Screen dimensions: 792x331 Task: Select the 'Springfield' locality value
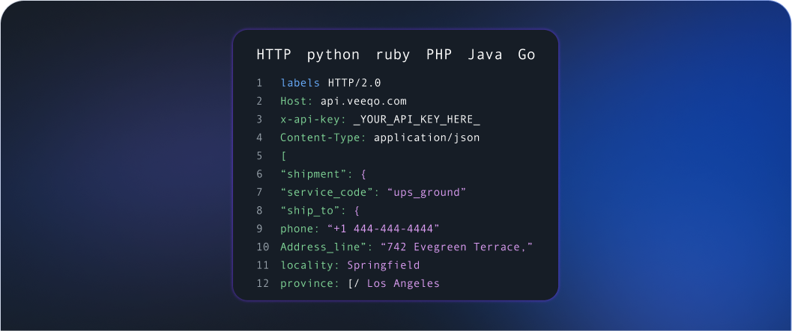384,265
